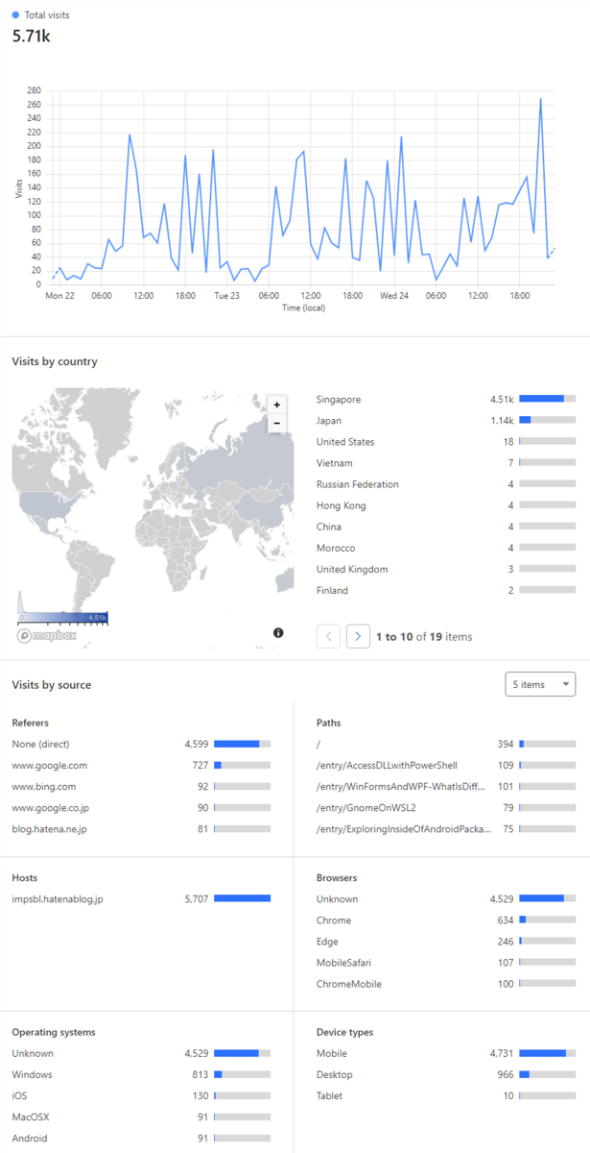The height and width of the screenshot is (1153, 590).
Task: Click the www.google.com referer
Action: coord(141,765)
